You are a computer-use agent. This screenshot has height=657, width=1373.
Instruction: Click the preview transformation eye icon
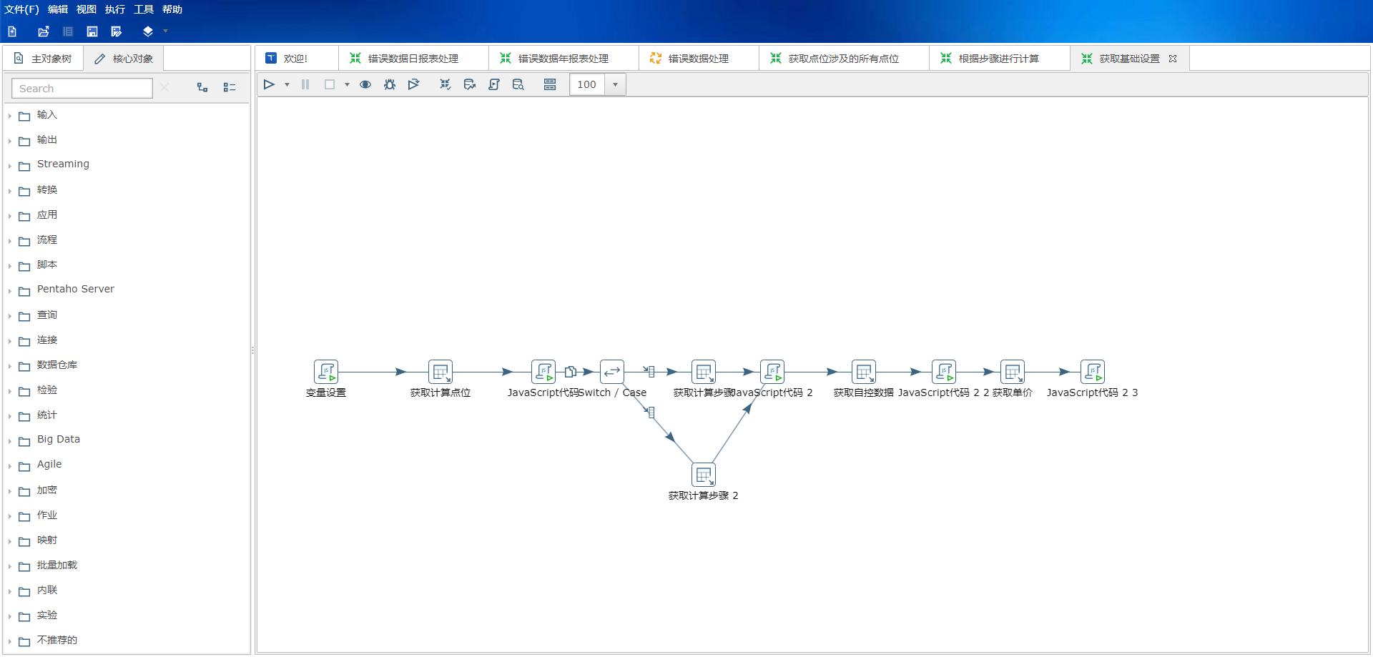[x=365, y=84]
